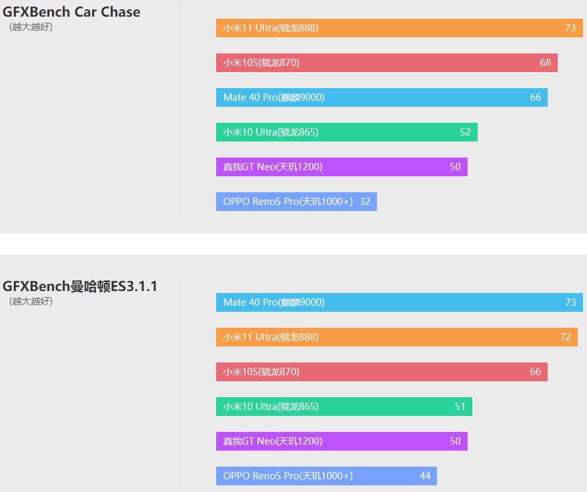Select the 小米11 Ultra bar in 曼哈顿 chart
The width and height of the screenshot is (587, 492).
click(x=396, y=337)
